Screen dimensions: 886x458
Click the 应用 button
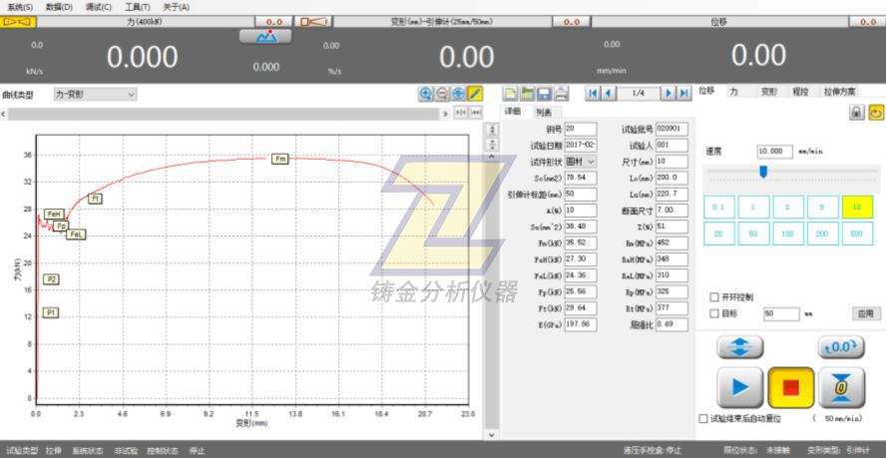click(866, 313)
